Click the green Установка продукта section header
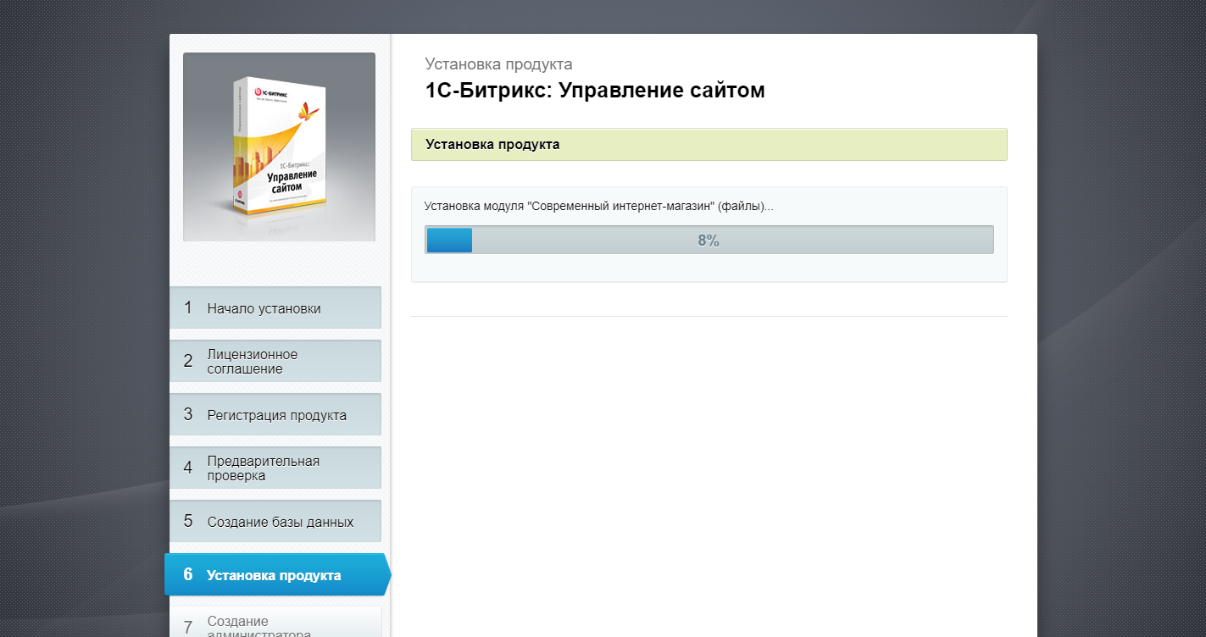The height and width of the screenshot is (637, 1206). 709,144
